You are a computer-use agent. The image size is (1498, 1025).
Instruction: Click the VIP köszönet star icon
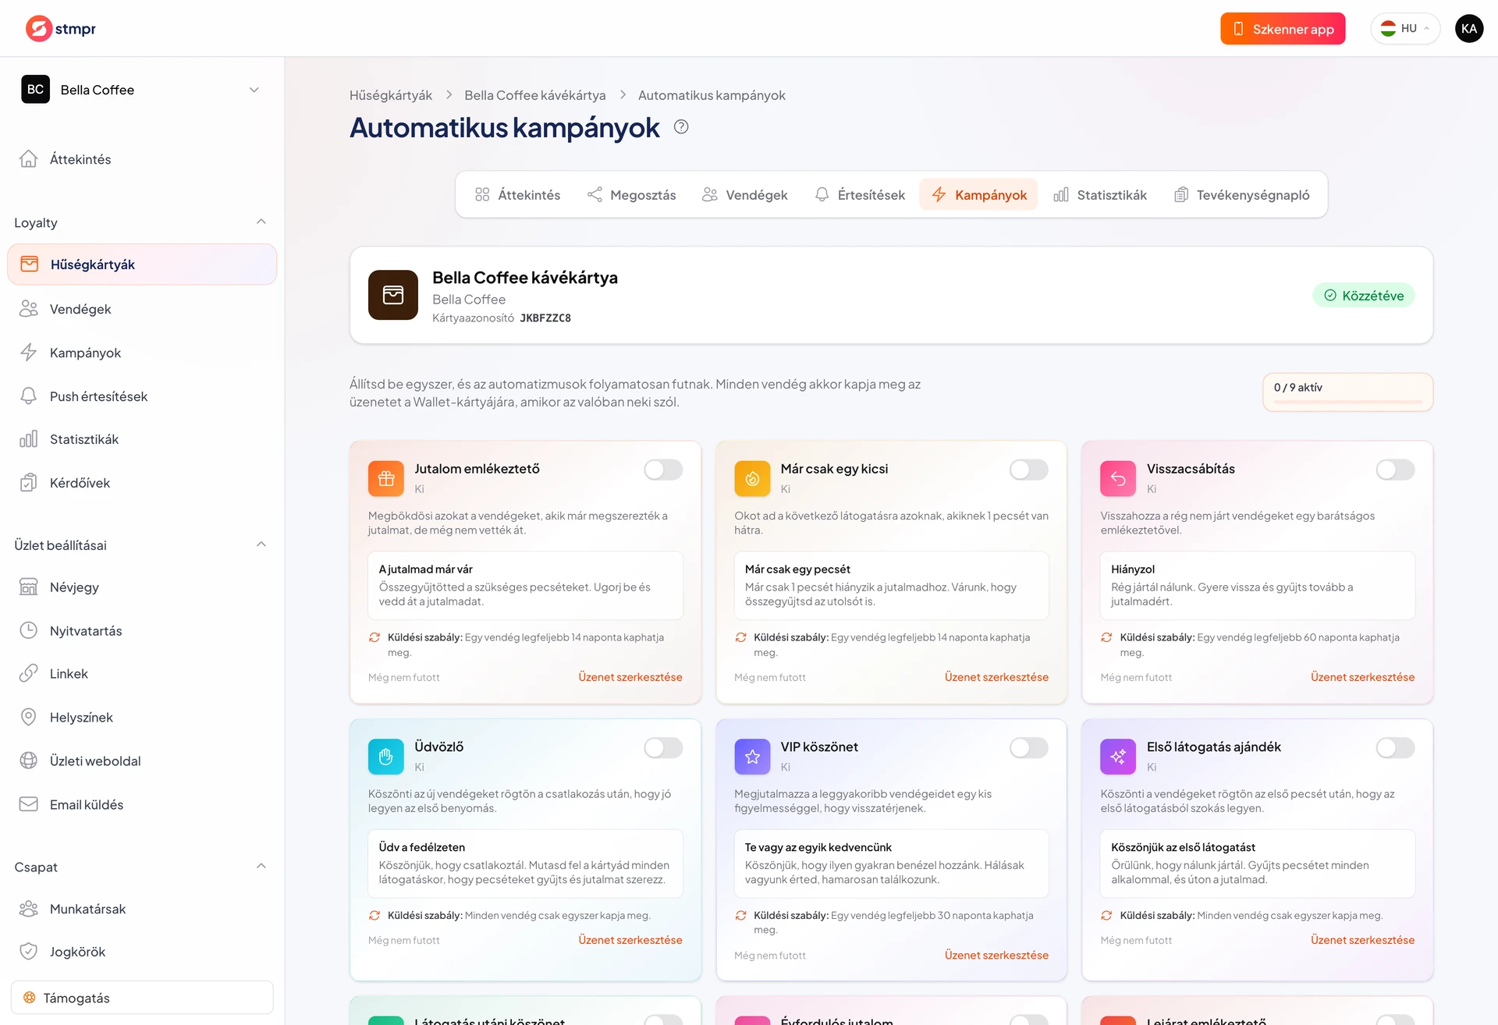point(752,757)
